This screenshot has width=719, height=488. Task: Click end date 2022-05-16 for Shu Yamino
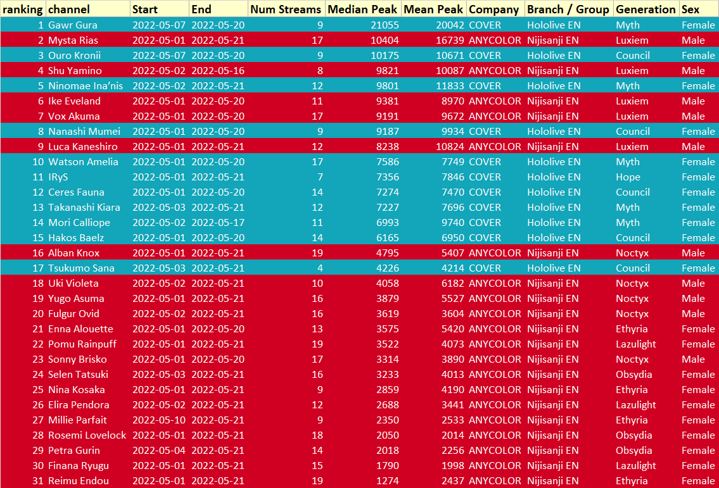point(218,70)
